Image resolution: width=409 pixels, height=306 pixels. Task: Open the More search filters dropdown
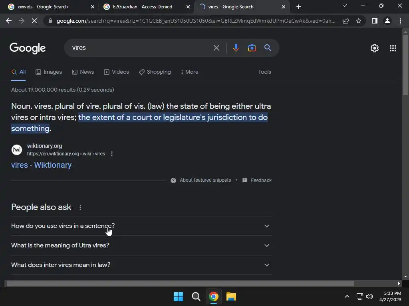[190, 72]
